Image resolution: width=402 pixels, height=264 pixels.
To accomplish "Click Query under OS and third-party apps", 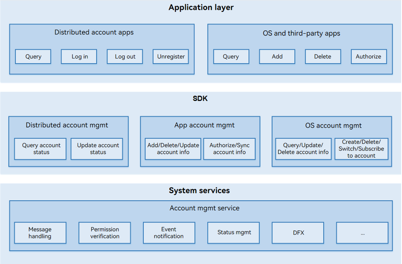I will point(231,57).
